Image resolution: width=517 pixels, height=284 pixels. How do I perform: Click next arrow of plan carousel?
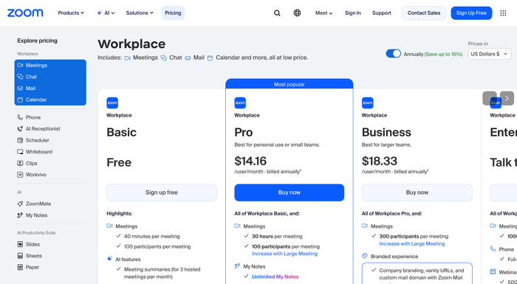coord(507,98)
